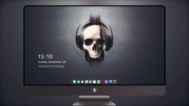Click the 15:10 clock widget

click(x=45, y=57)
